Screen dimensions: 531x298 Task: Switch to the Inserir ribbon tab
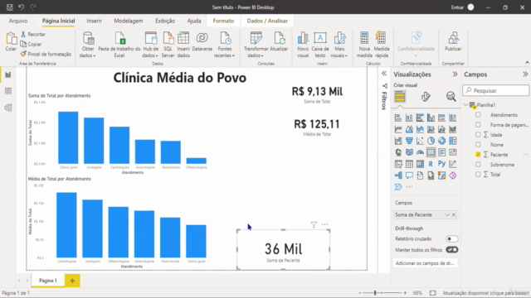[x=94, y=21]
